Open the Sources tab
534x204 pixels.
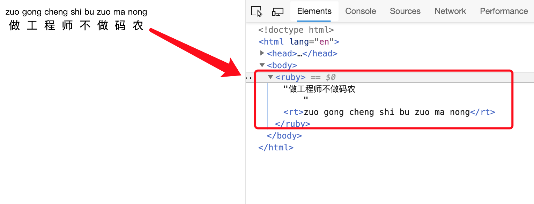coord(405,11)
